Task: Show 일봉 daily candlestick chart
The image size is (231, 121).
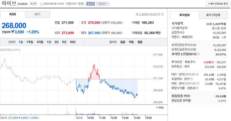Action: [x=123, y=42]
